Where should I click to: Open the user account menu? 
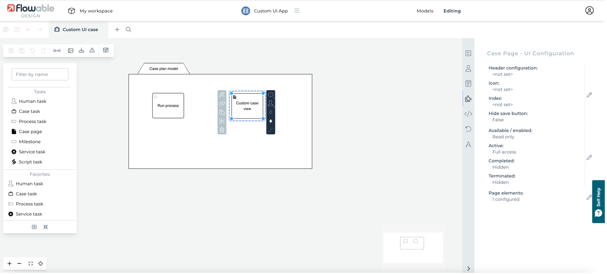click(x=589, y=11)
